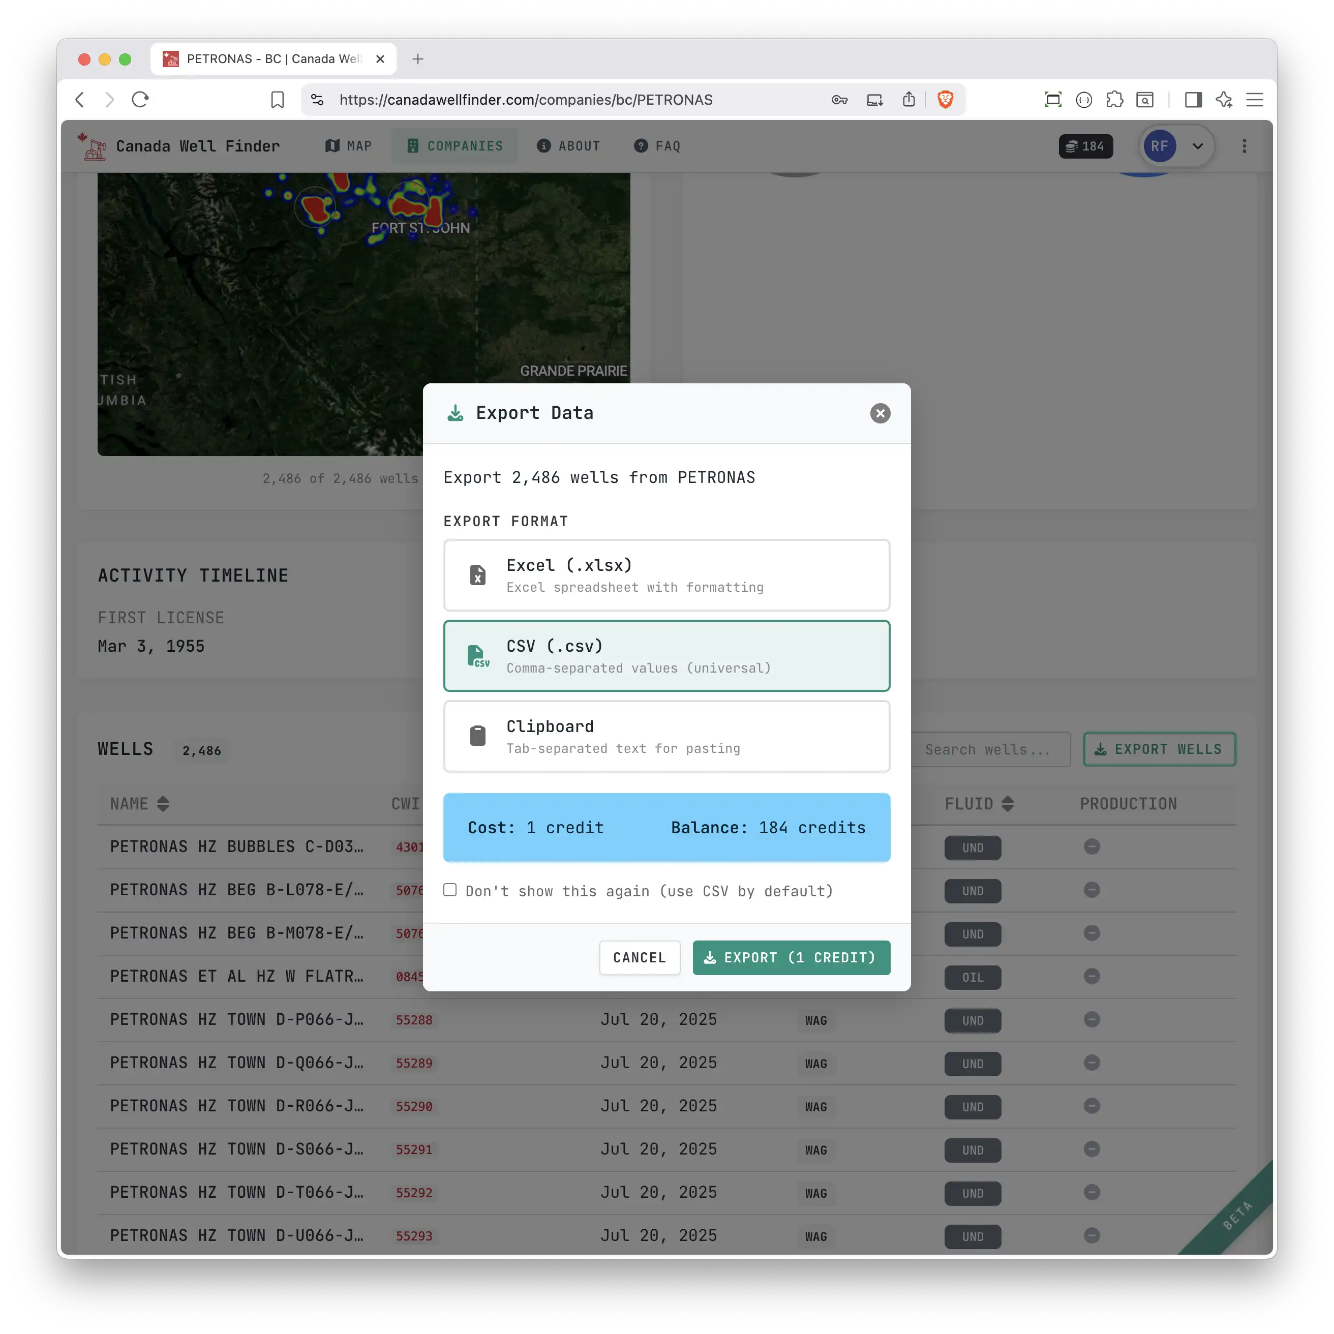Open the credits balance badge showing 184
The width and height of the screenshot is (1334, 1334).
[1085, 146]
